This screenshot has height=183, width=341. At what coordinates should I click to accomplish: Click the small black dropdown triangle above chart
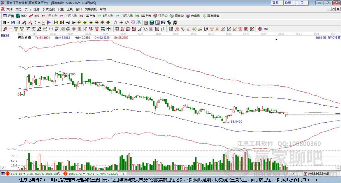click(x=276, y=40)
